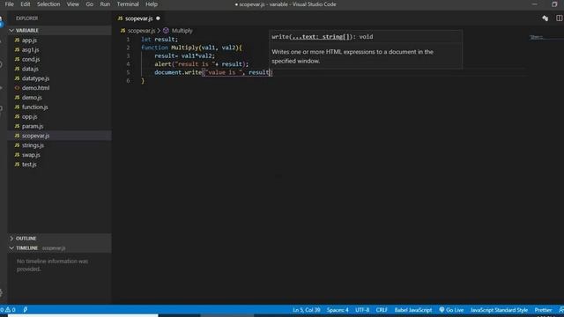Click the Go Live broadcast icon
Viewport: 564px width, 317px height.
click(x=442, y=310)
